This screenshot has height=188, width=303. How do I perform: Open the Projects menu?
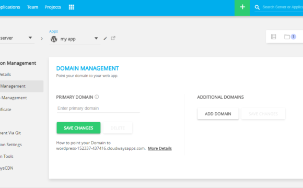pyautogui.click(x=53, y=7)
